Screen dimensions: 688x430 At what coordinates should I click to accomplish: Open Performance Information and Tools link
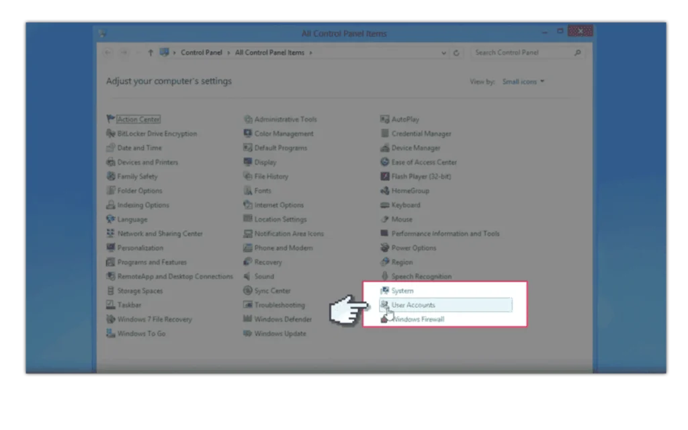pos(445,233)
